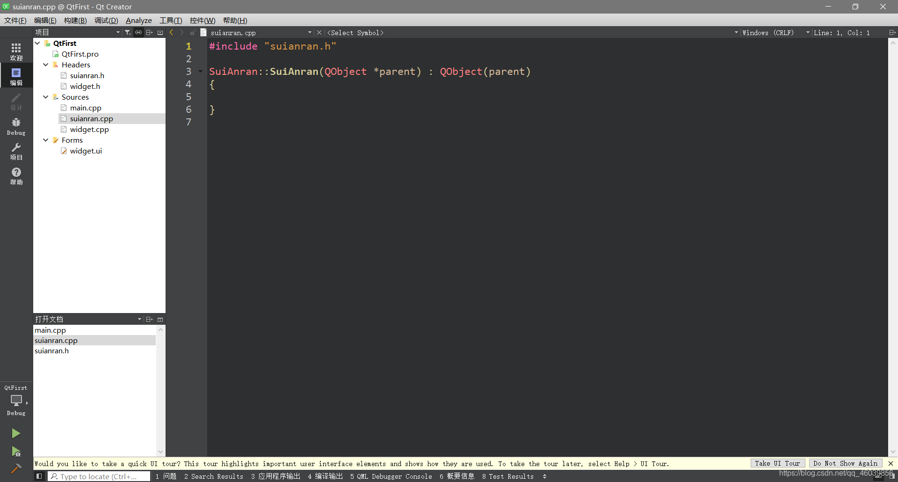Open the 控件(W) menu
This screenshot has height=482, width=898.
203,20
